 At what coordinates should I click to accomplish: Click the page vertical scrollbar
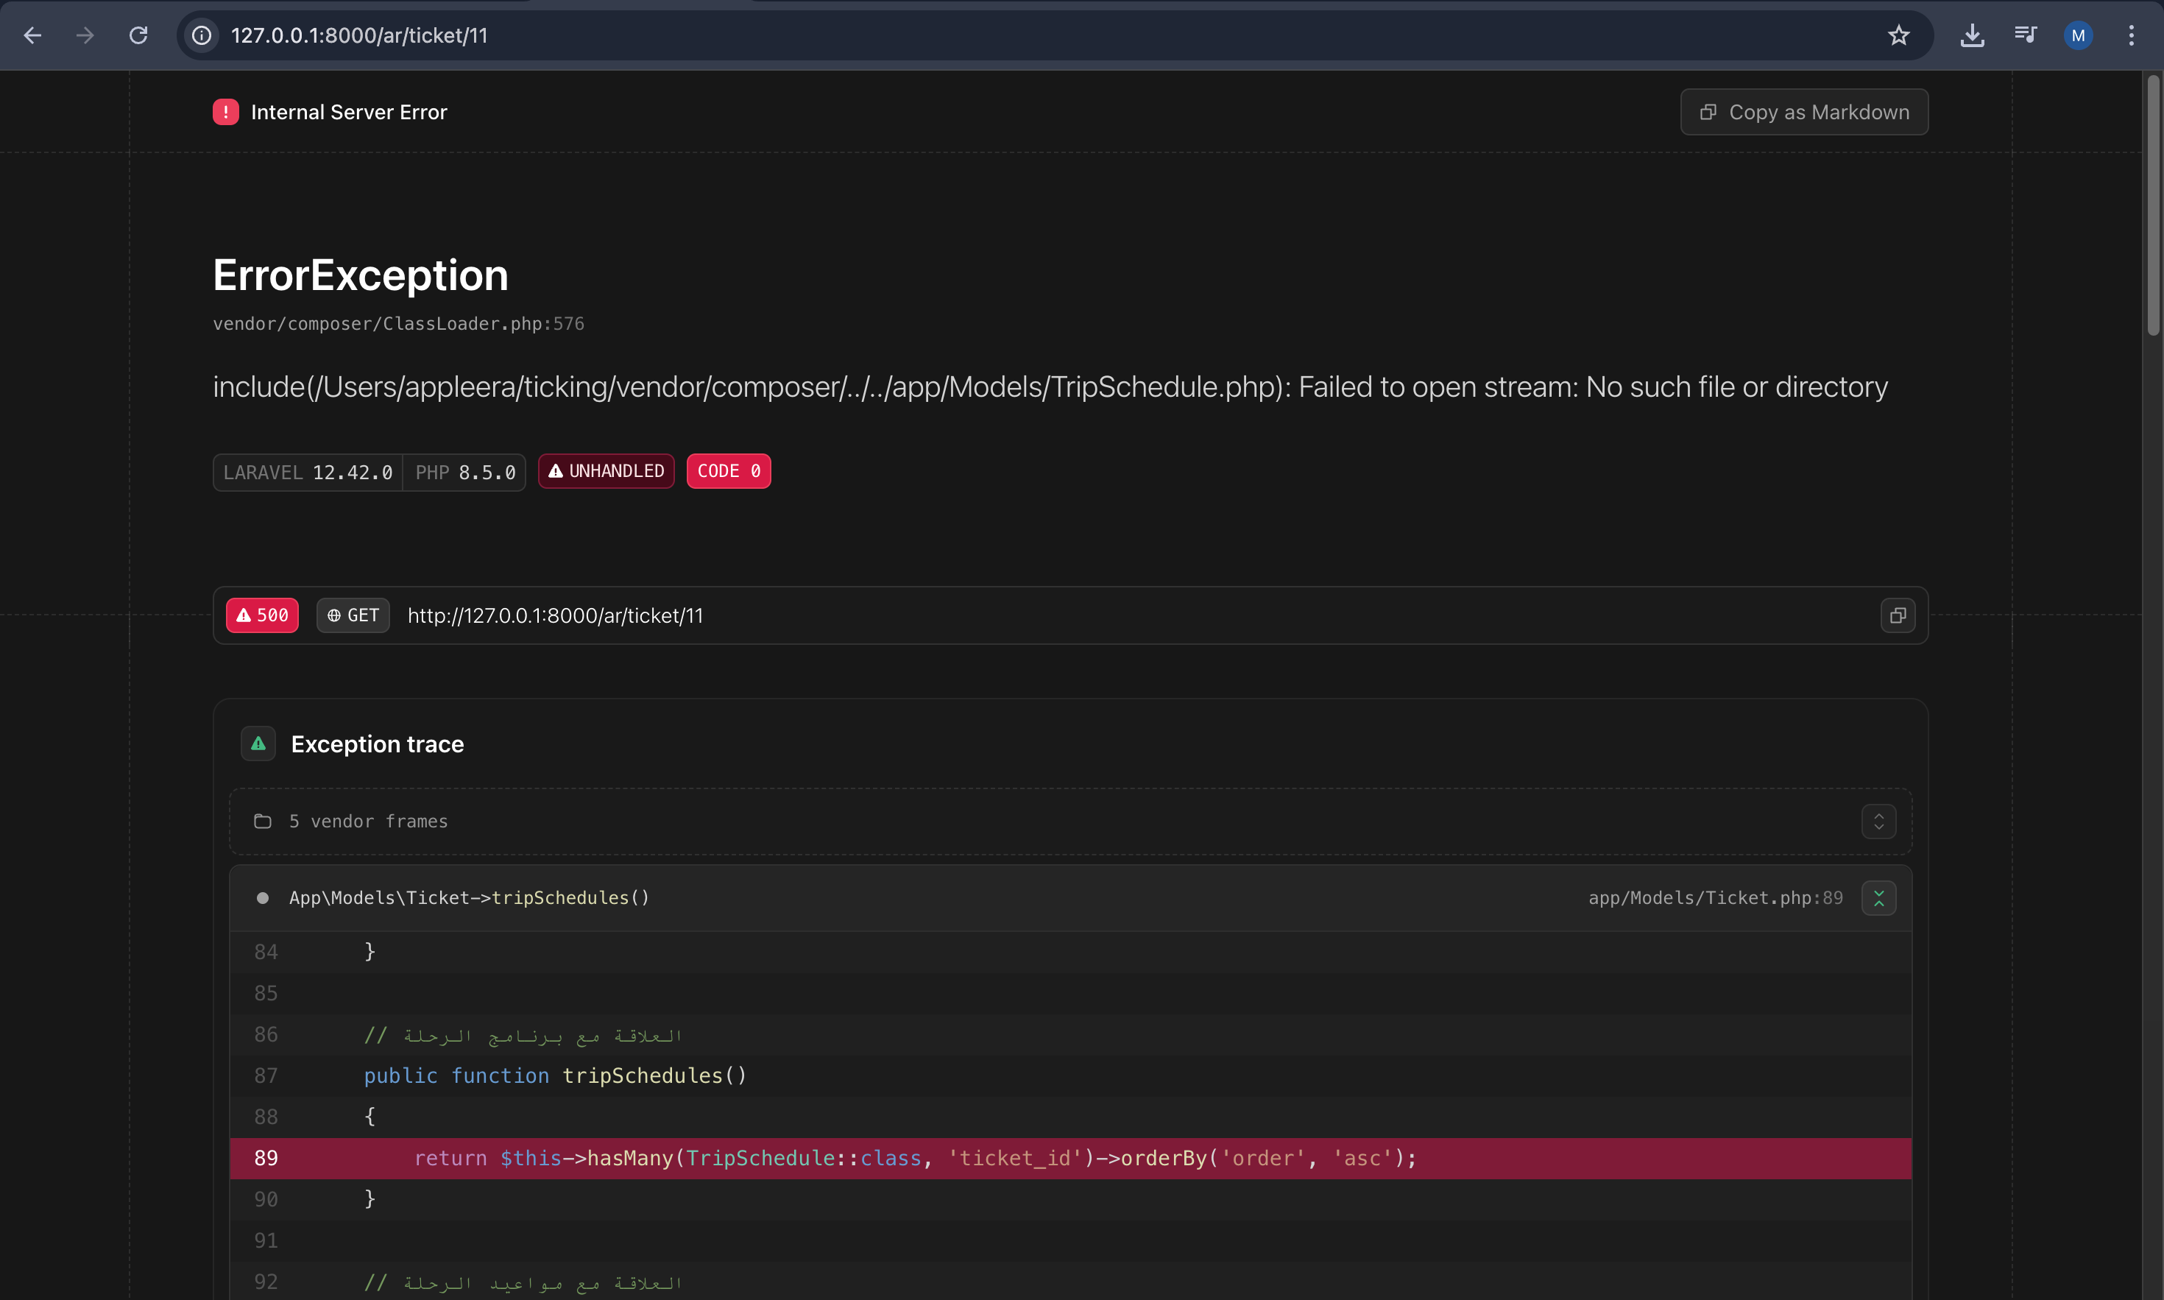tap(2153, 206)
